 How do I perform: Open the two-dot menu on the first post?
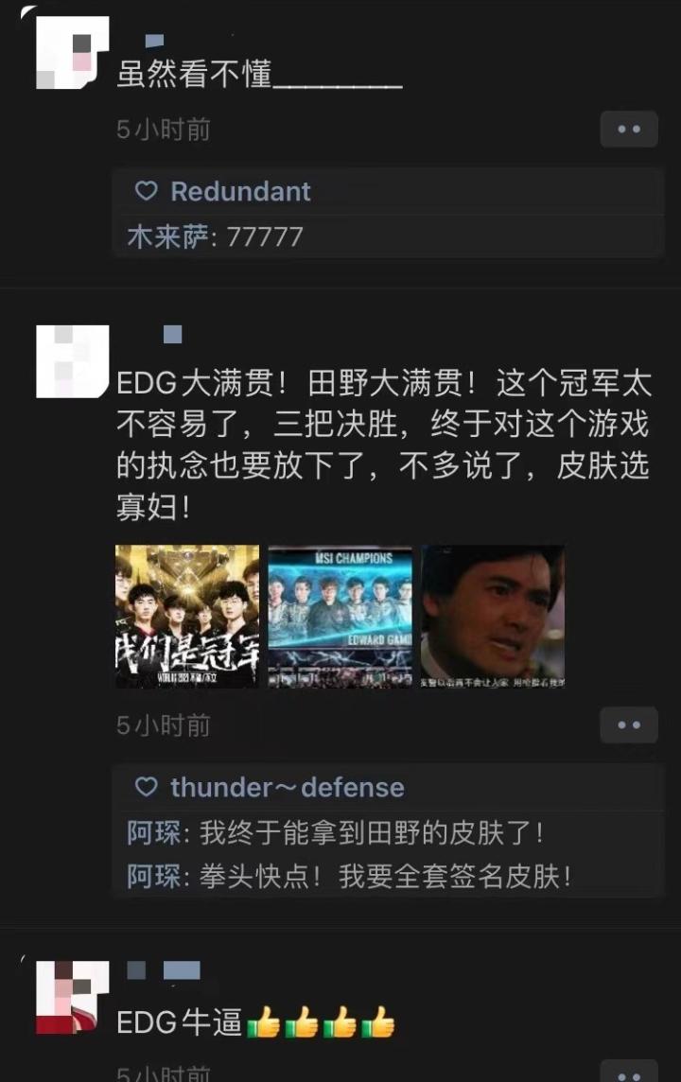point(629,129)
